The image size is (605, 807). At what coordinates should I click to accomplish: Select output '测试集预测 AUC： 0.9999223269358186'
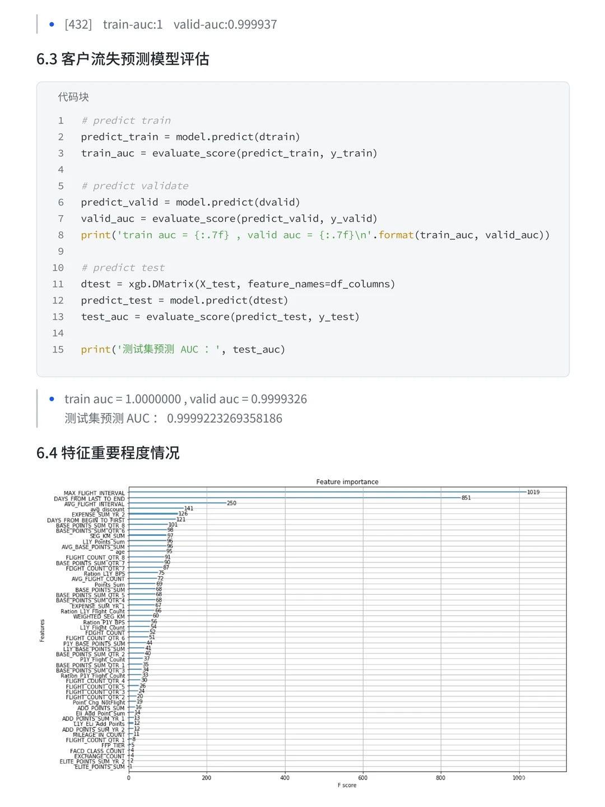coord(173,418)
